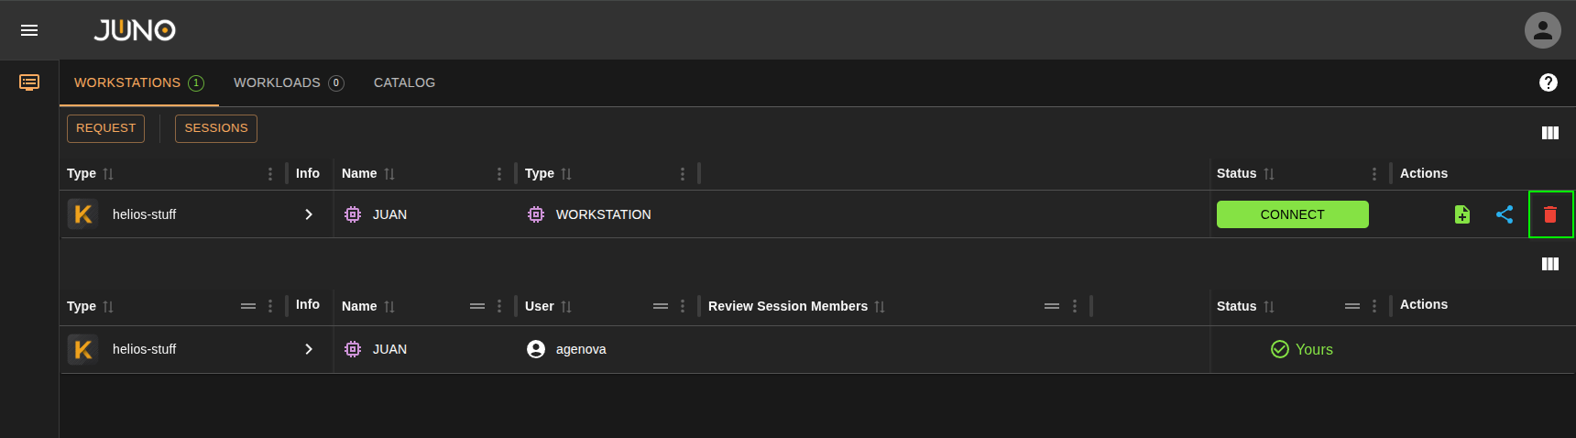
Task: Open the help question mark icon
Action: (1548, 82)
